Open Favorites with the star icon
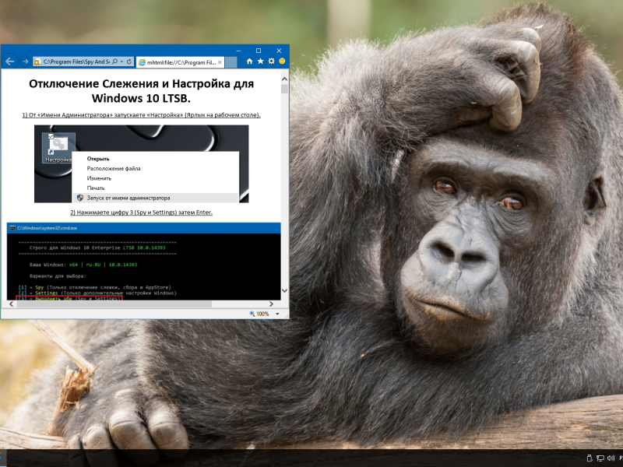The height and width of the screenshot is (467, 623). 260,61
